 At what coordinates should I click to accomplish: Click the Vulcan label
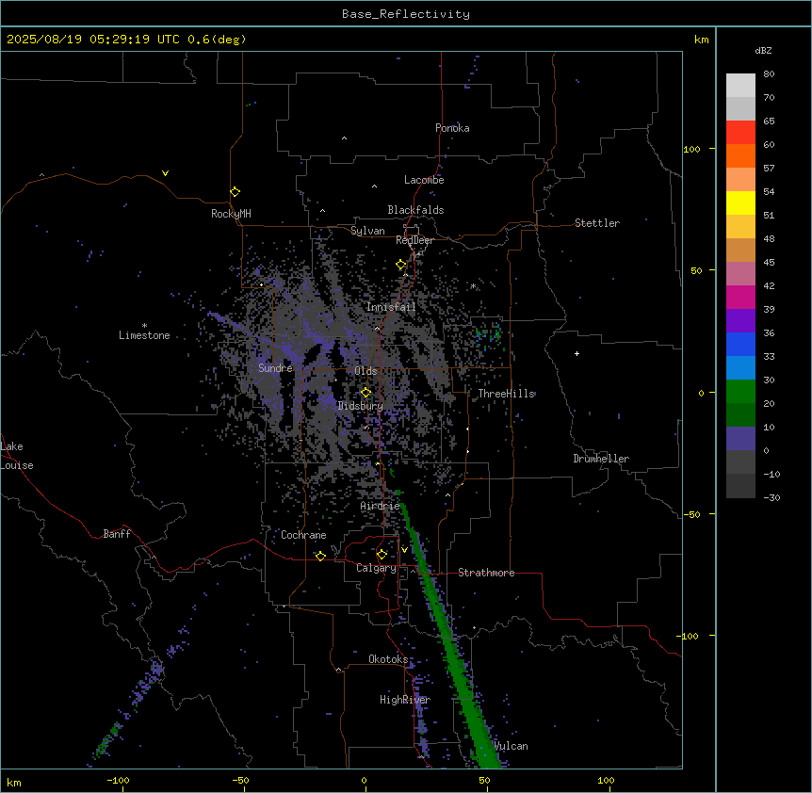pyautogui.click(x=511, y=746)
